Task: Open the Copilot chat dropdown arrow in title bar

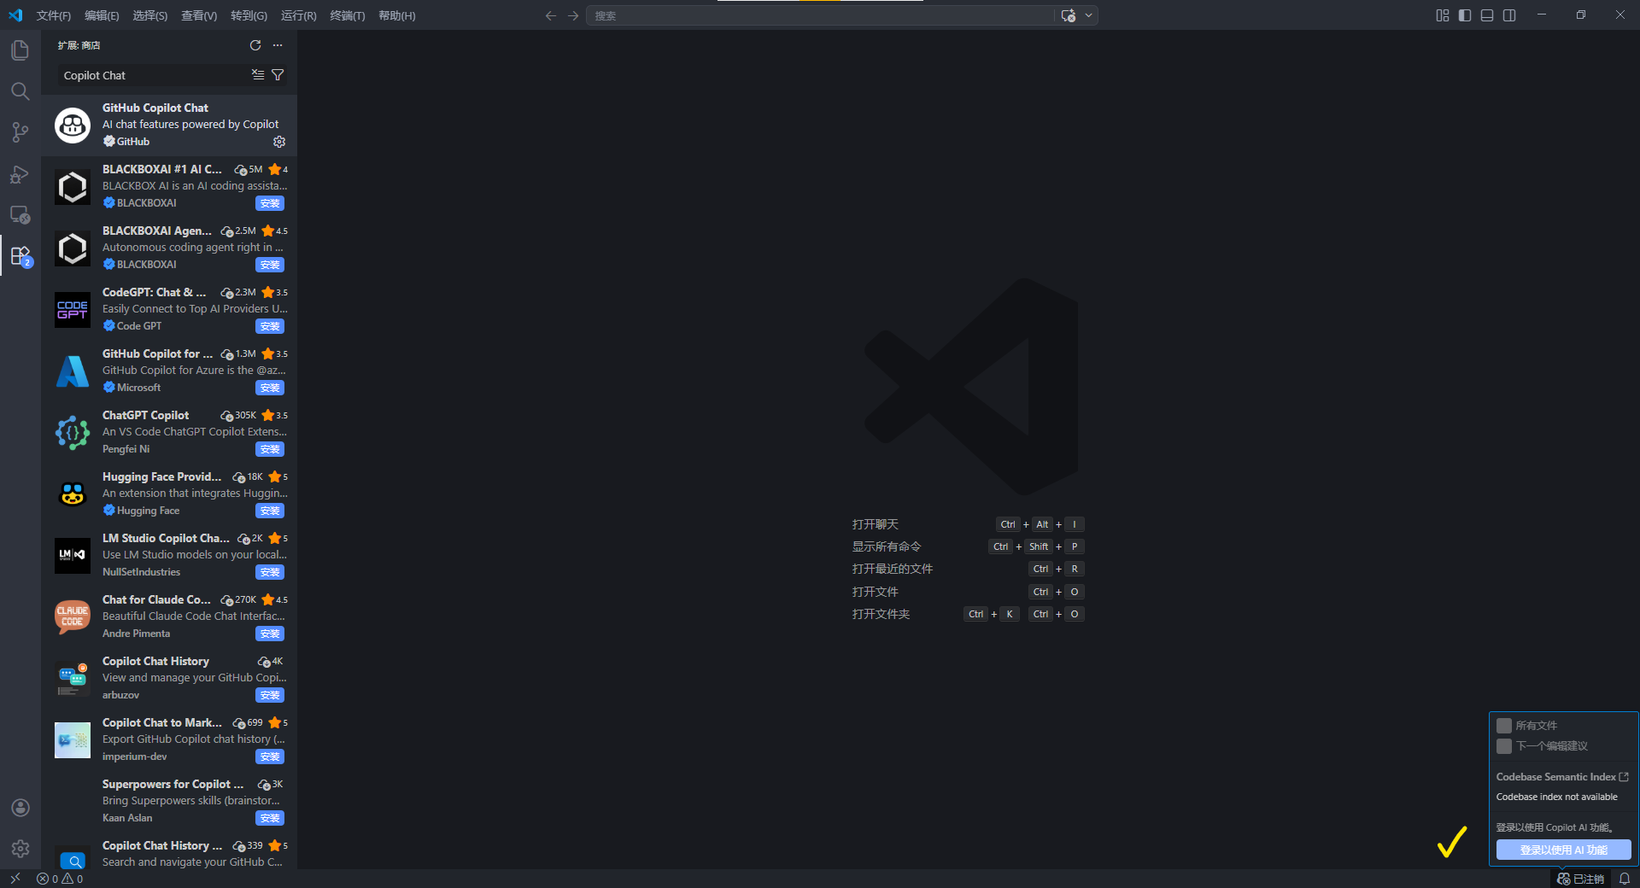Action: tap(1089, 15)
